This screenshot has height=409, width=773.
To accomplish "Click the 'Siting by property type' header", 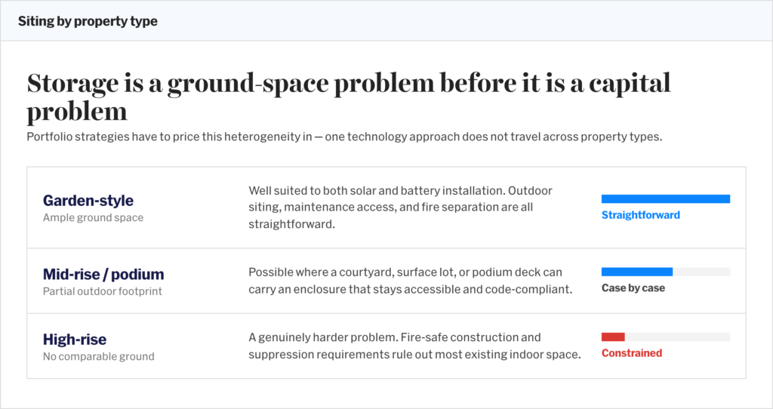I will pyautogui.click(x=88, y=21).
